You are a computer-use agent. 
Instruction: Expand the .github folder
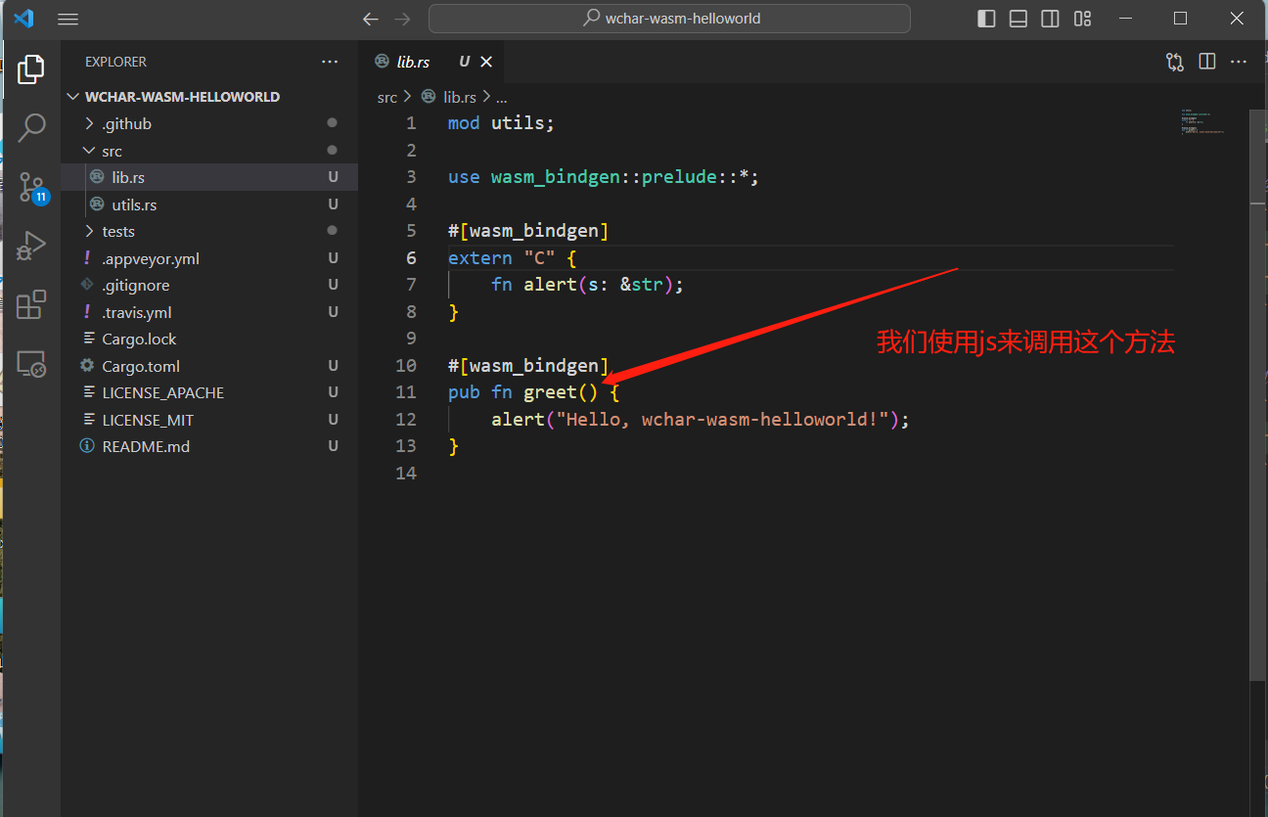126,123
